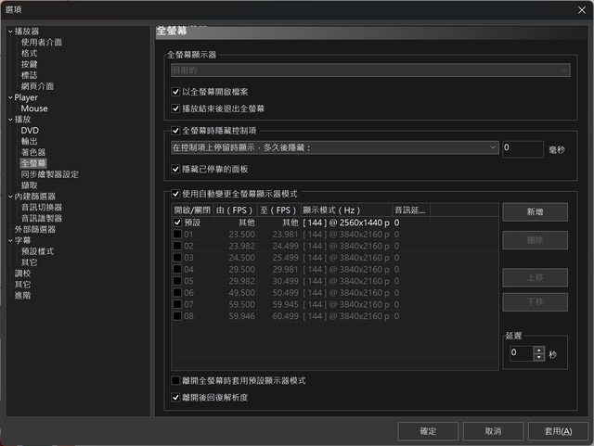Open 外部篩選器 settings page
The image size is (594, 446).
click(x=34, y=229)
